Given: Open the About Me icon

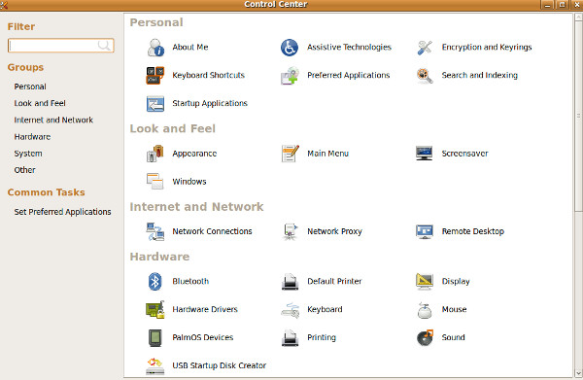Looking at the screenshot, I should 155,48.
